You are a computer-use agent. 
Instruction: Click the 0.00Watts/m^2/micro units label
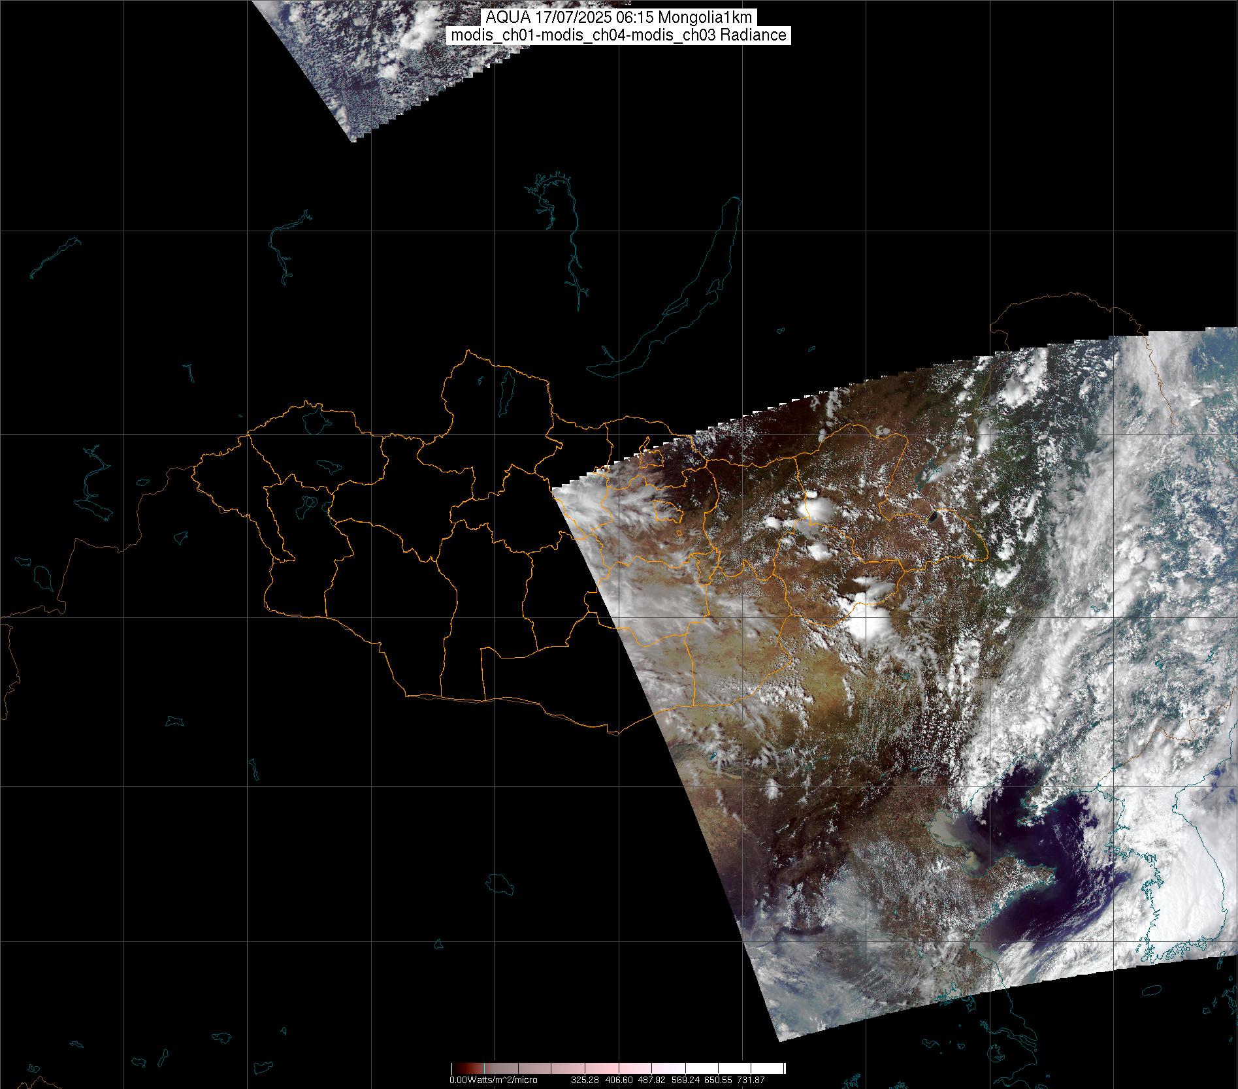coord(493,1081)
